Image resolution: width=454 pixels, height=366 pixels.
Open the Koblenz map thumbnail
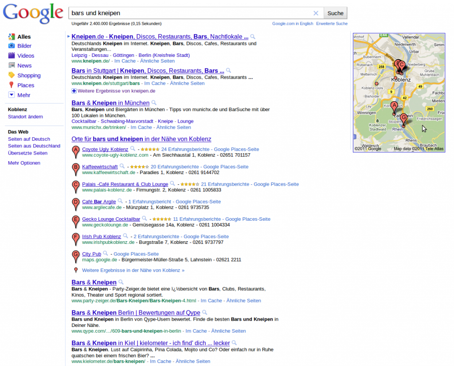coord(399,92)
